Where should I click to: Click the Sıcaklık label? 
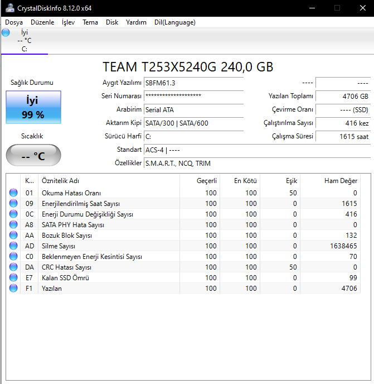32,136
